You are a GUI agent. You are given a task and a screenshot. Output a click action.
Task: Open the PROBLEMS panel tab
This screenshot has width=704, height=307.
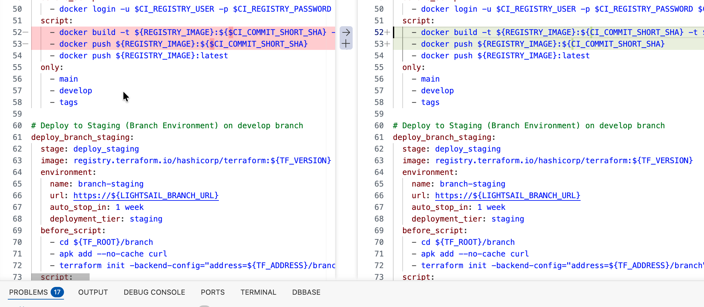(x=28, y=292)
